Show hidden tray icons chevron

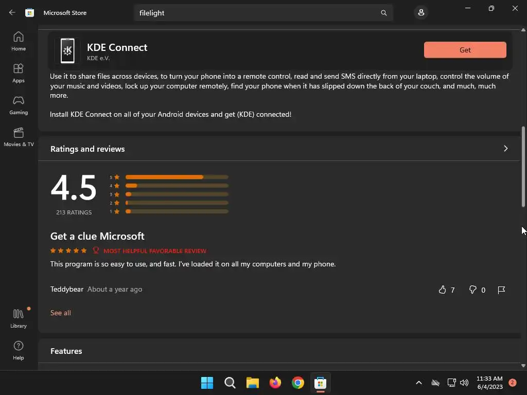(x=419, y=383)
